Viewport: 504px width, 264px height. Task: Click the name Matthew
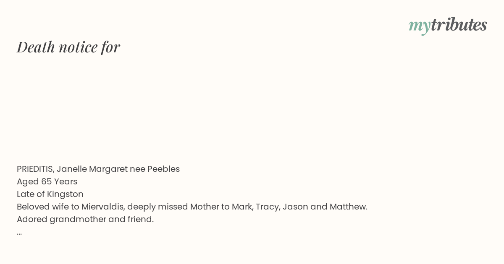pyautogui.click(x=348, y=207)
